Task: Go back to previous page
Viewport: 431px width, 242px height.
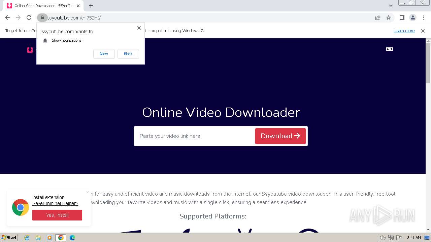Action: [x=7, y=17]
